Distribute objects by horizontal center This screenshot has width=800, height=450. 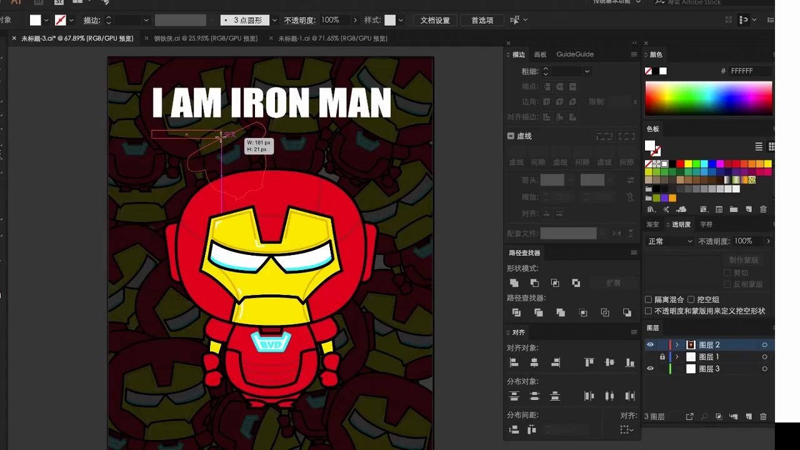(609, 396)
